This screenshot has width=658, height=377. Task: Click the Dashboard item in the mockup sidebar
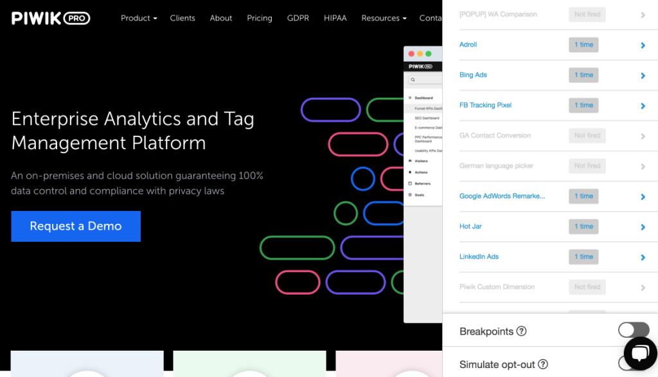(423, 98)
